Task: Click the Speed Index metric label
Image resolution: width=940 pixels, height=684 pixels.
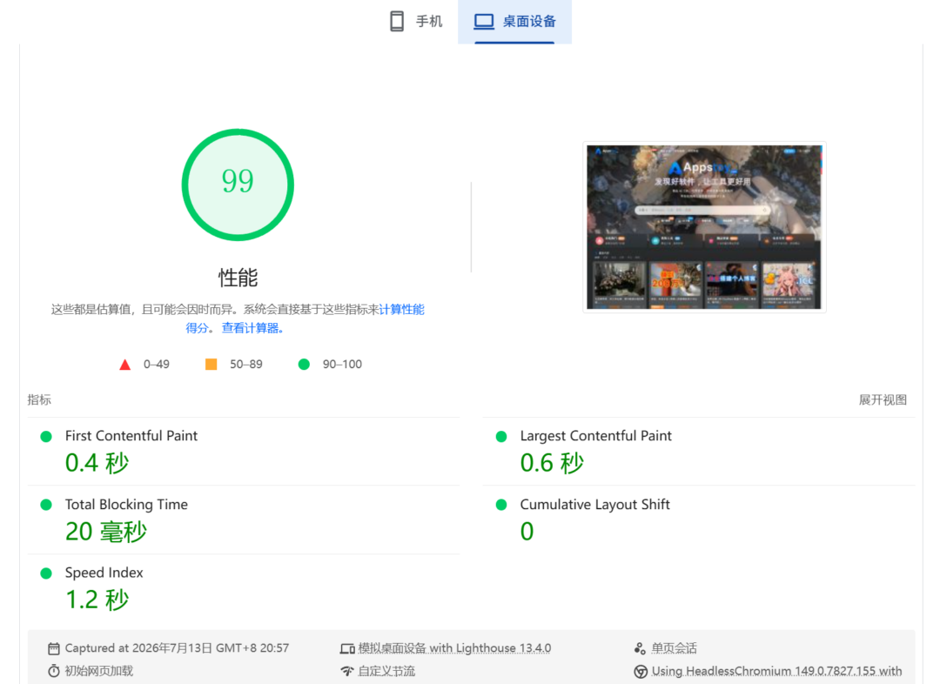Action: tap(104, 573)
